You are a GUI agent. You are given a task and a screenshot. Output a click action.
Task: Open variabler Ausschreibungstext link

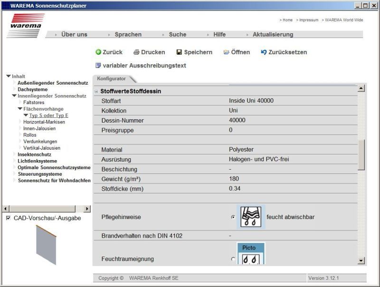click(x=144, y=66)
